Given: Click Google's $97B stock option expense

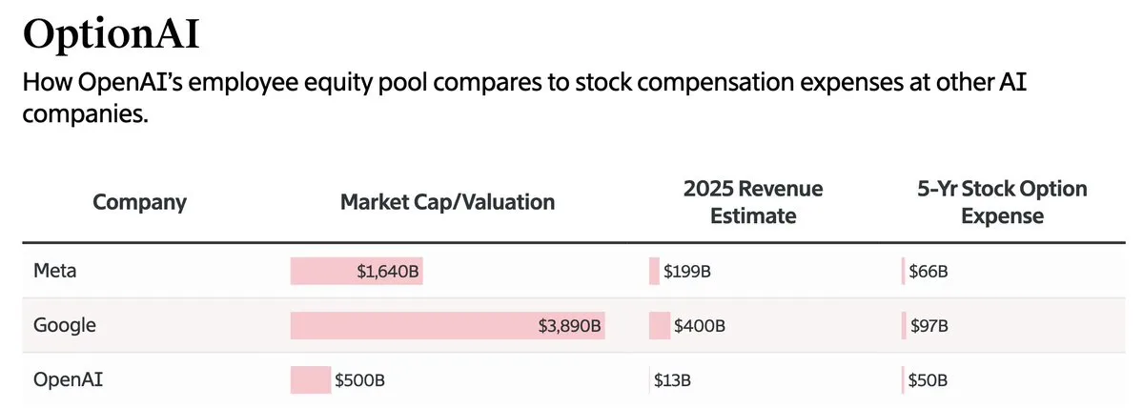Looking at the screenshot, I should pos(929,326).
